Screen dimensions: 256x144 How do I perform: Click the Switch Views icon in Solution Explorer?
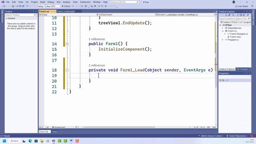pos(229,15)
